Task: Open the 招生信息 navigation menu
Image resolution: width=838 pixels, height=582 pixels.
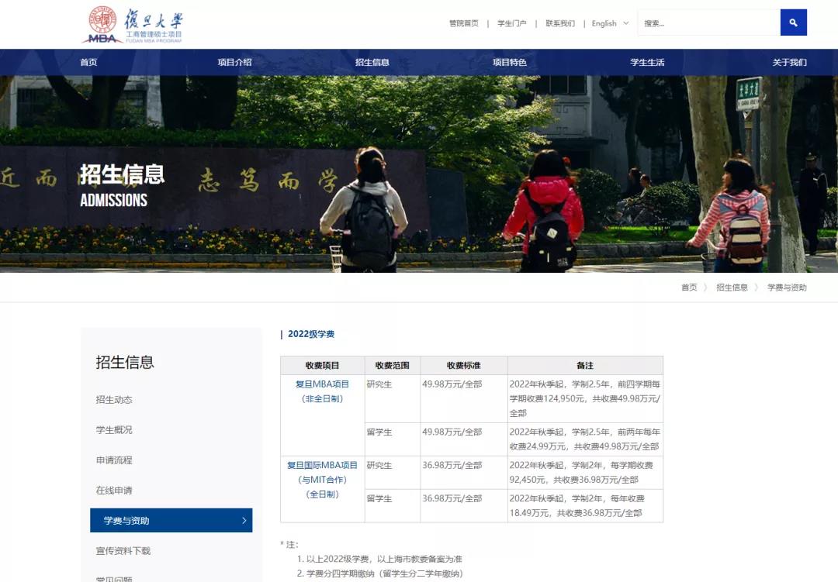Action: [372, 62]
